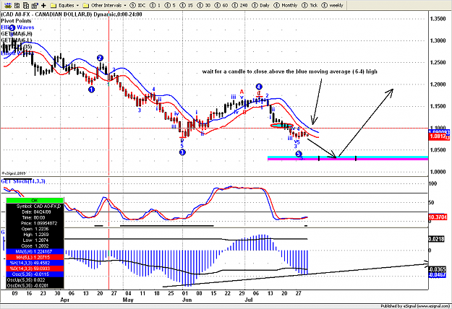The height and width of the screenshot is (309, 452).
Task: Switch to 30 minute interval
Action: pyautogui.click(x=203, y=5)
